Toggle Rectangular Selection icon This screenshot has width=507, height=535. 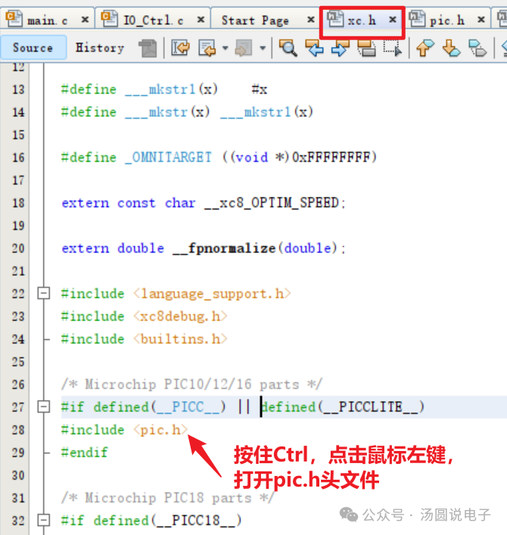click(x=393, y=48)
